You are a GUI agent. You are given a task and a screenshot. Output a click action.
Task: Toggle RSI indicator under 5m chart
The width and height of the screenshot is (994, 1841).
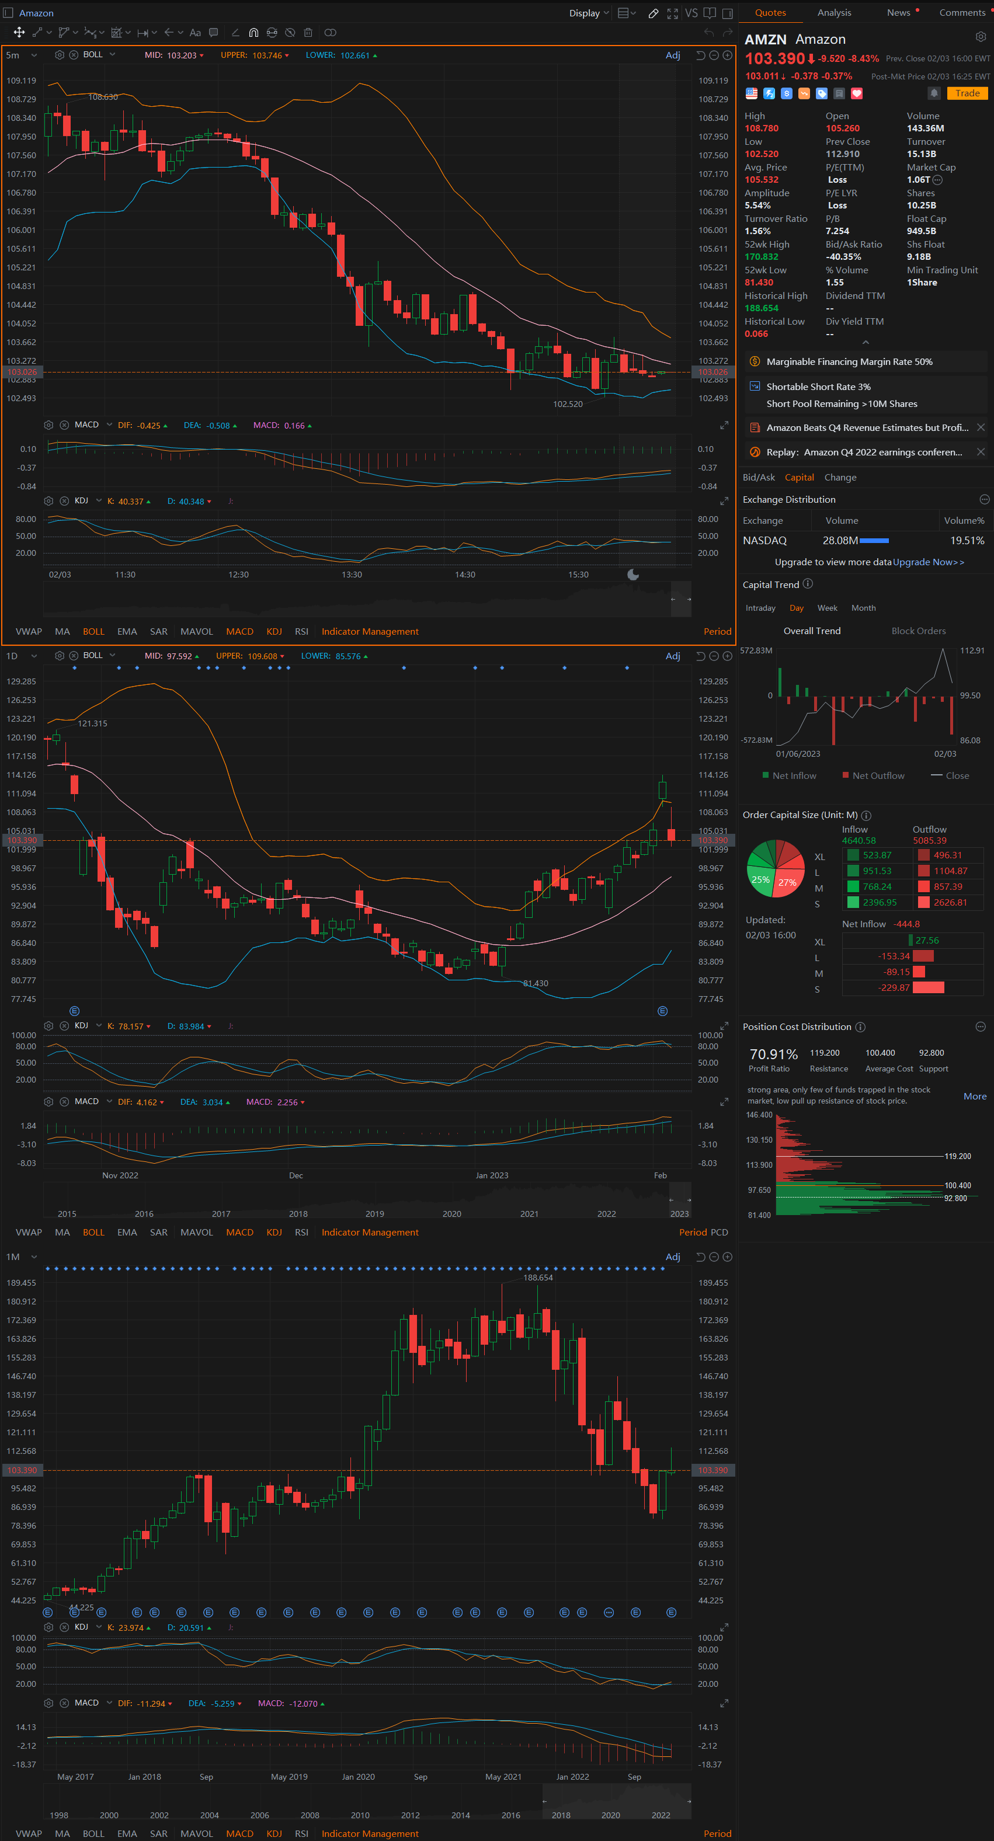point(301,632)
